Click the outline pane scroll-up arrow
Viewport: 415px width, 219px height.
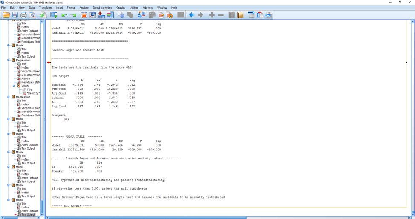point(42,21)
